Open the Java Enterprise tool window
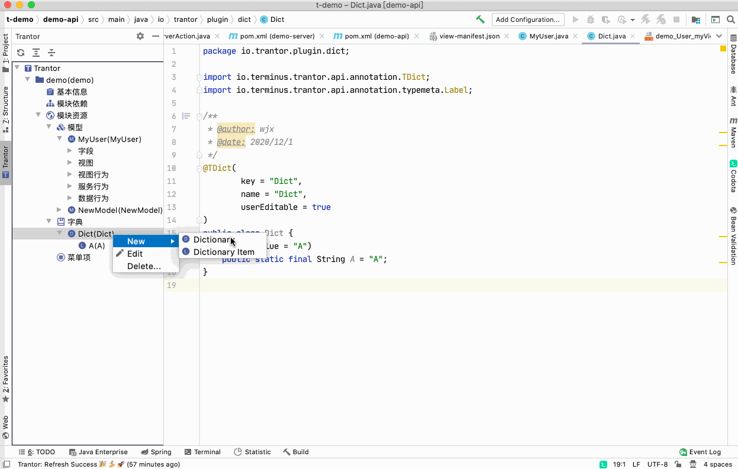 coord(98,452)
